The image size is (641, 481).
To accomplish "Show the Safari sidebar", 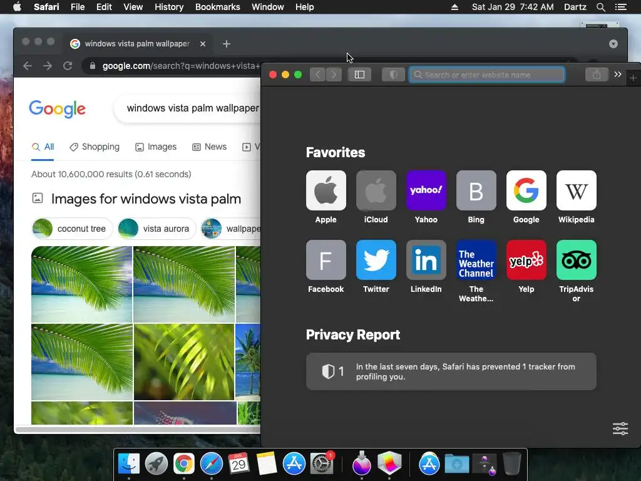I will point(359,75).
